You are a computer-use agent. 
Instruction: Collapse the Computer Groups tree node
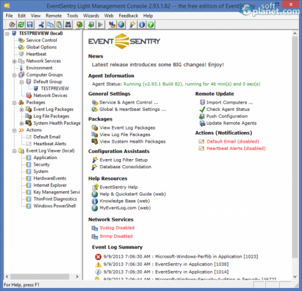[x=14, y=75]
